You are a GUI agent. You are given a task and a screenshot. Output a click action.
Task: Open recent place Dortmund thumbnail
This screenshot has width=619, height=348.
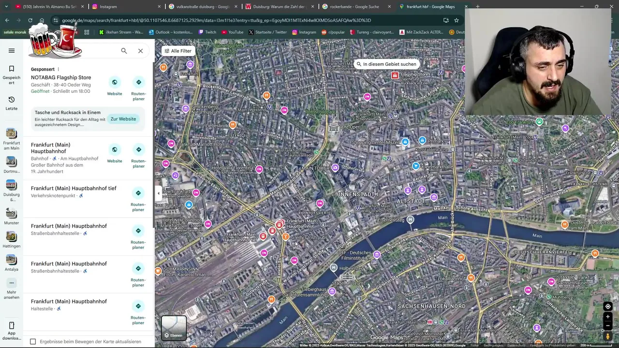(x=11, y=162)
